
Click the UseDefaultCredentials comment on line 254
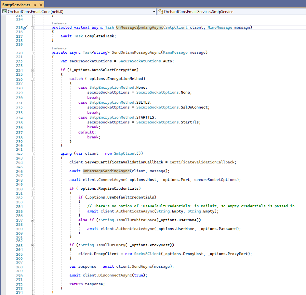(191, 206)
